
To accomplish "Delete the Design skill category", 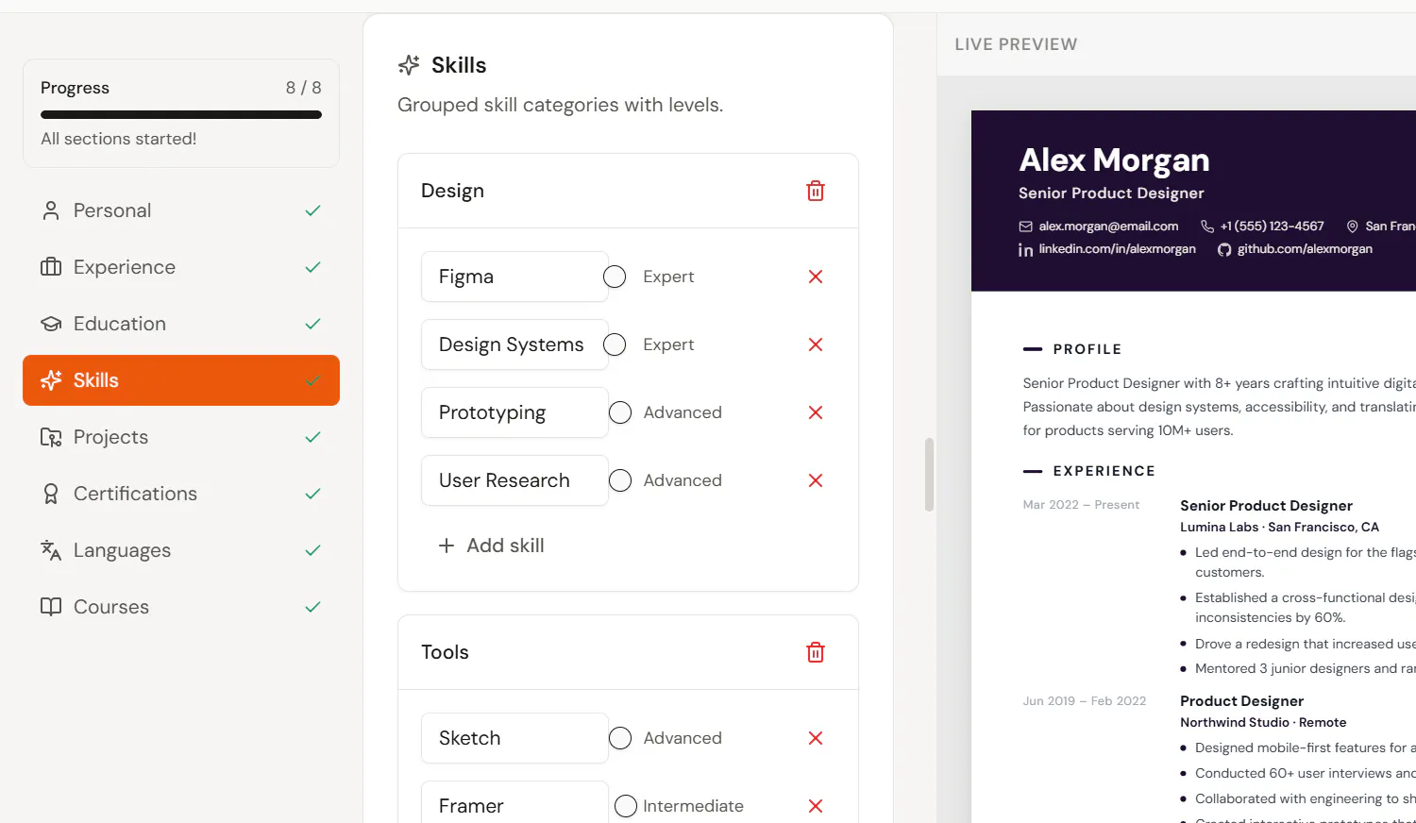I will [x=816, y=191].
